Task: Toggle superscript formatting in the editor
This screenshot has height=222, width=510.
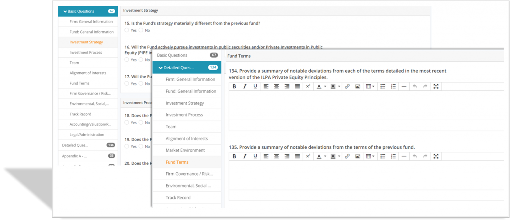Action: [308, 86]
